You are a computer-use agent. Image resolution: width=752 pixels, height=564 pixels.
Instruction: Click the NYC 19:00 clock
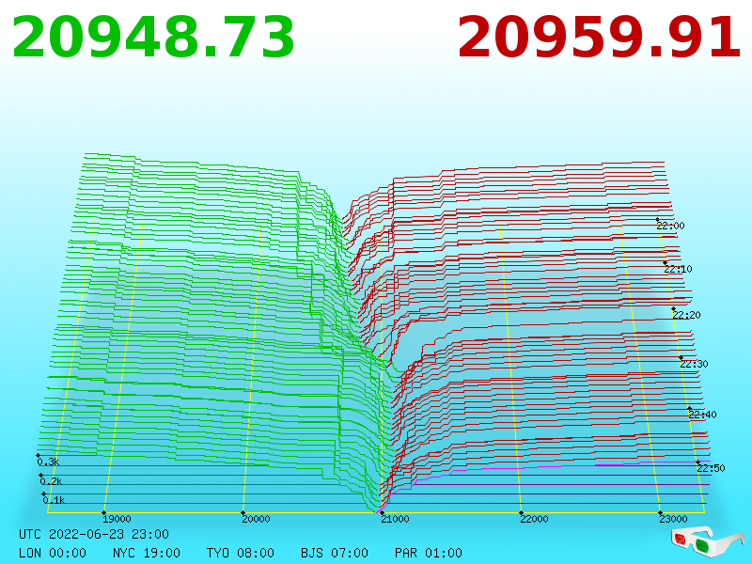click(x=147, y=553)
